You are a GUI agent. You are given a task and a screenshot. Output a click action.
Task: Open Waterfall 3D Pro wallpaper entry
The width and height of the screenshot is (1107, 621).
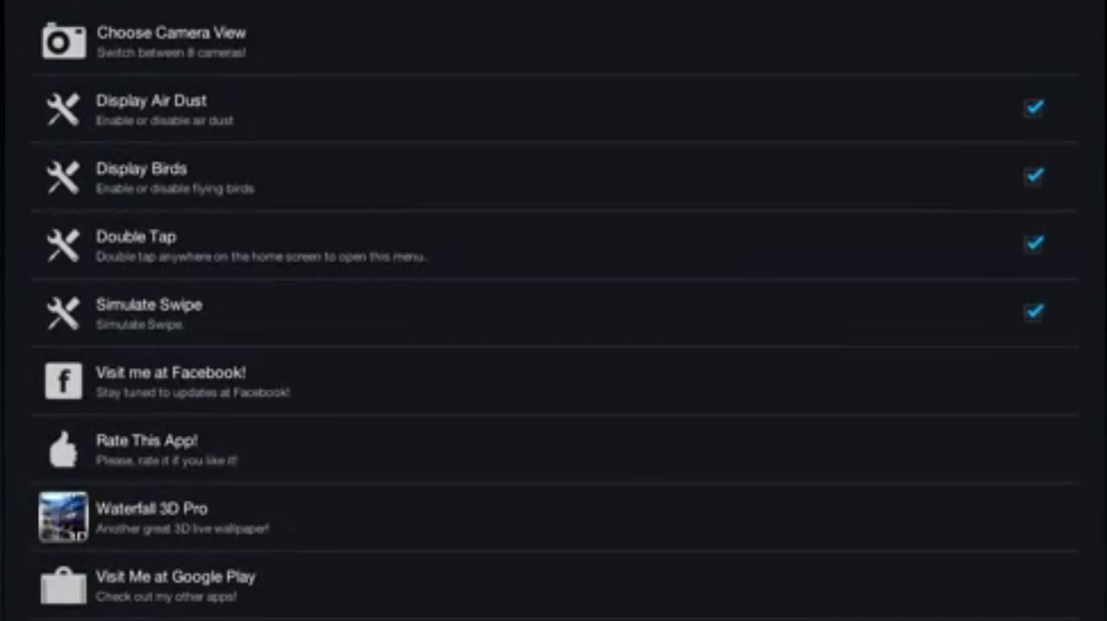pos(555,517)
